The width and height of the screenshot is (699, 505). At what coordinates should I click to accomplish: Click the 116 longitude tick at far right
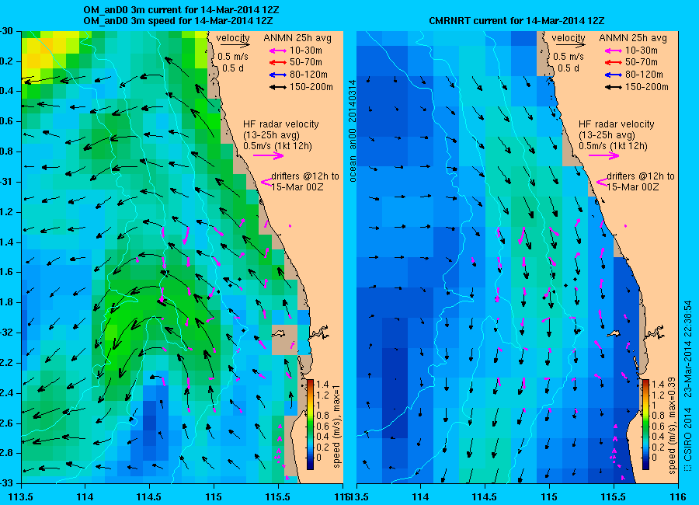point(678,497)
